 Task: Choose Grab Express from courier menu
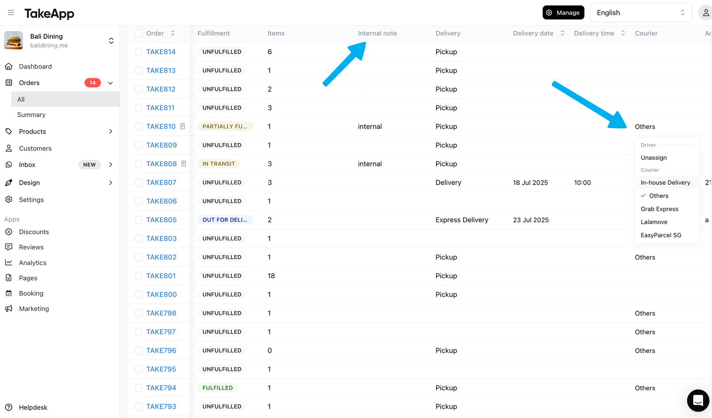click(659, 209)
